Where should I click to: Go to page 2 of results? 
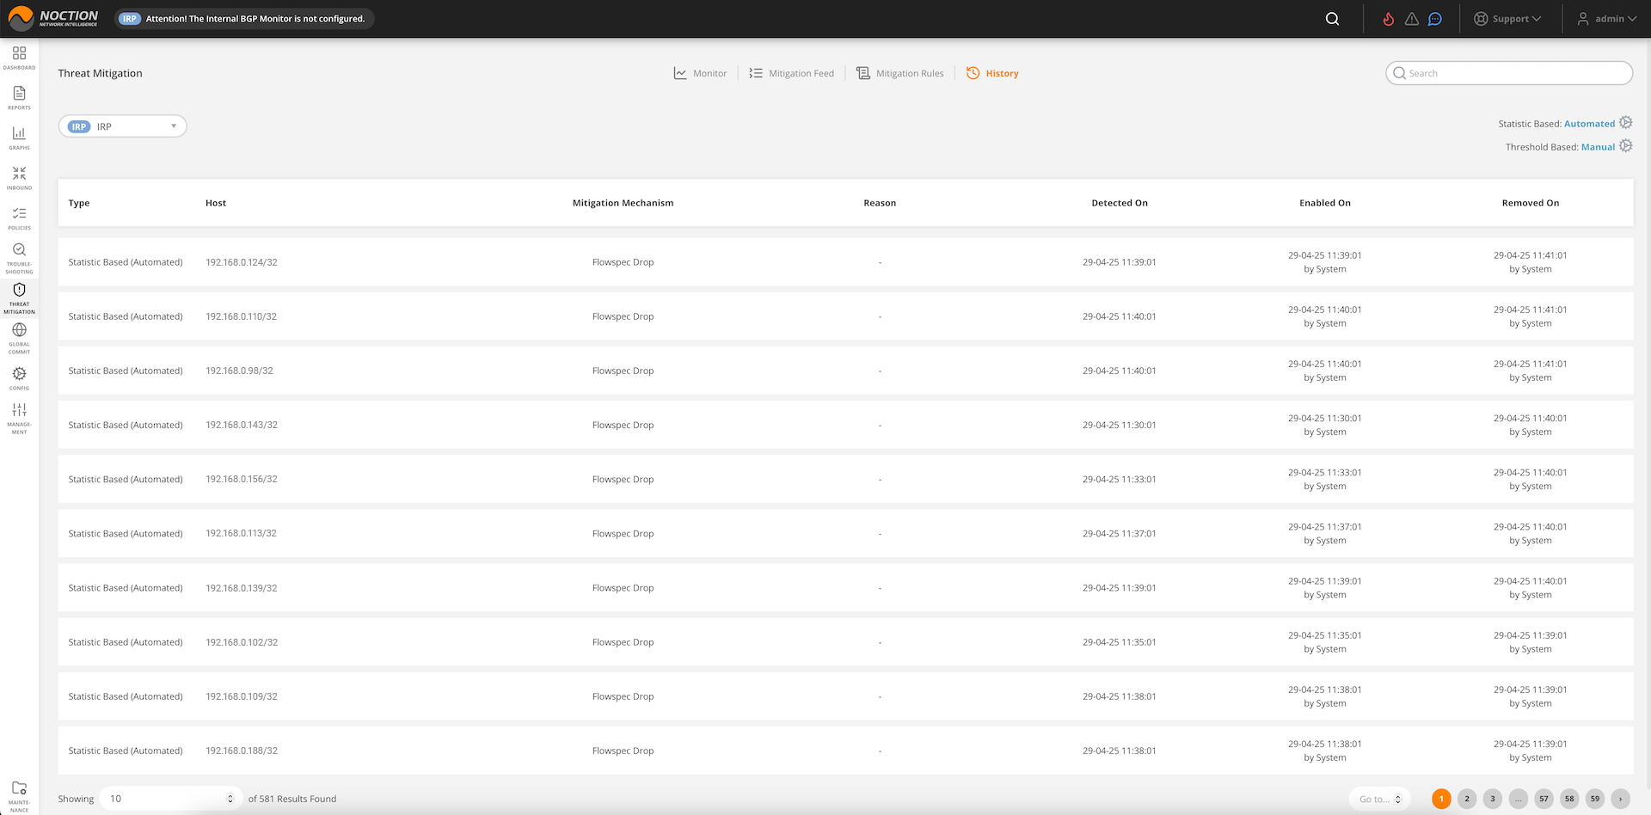[1467, 799]
